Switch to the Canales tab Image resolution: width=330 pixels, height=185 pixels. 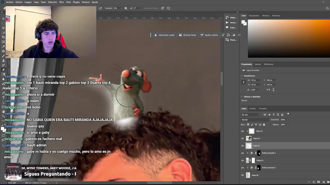click(x=252, y=108)
